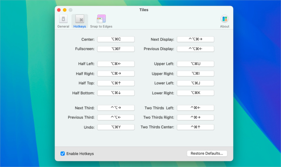Close the Tiles window with red button
The height and width of the screenshot is (167, 281).
pos(59,10)
